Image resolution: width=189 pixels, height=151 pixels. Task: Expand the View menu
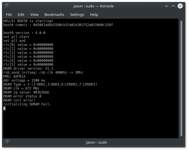click(34, 14)
